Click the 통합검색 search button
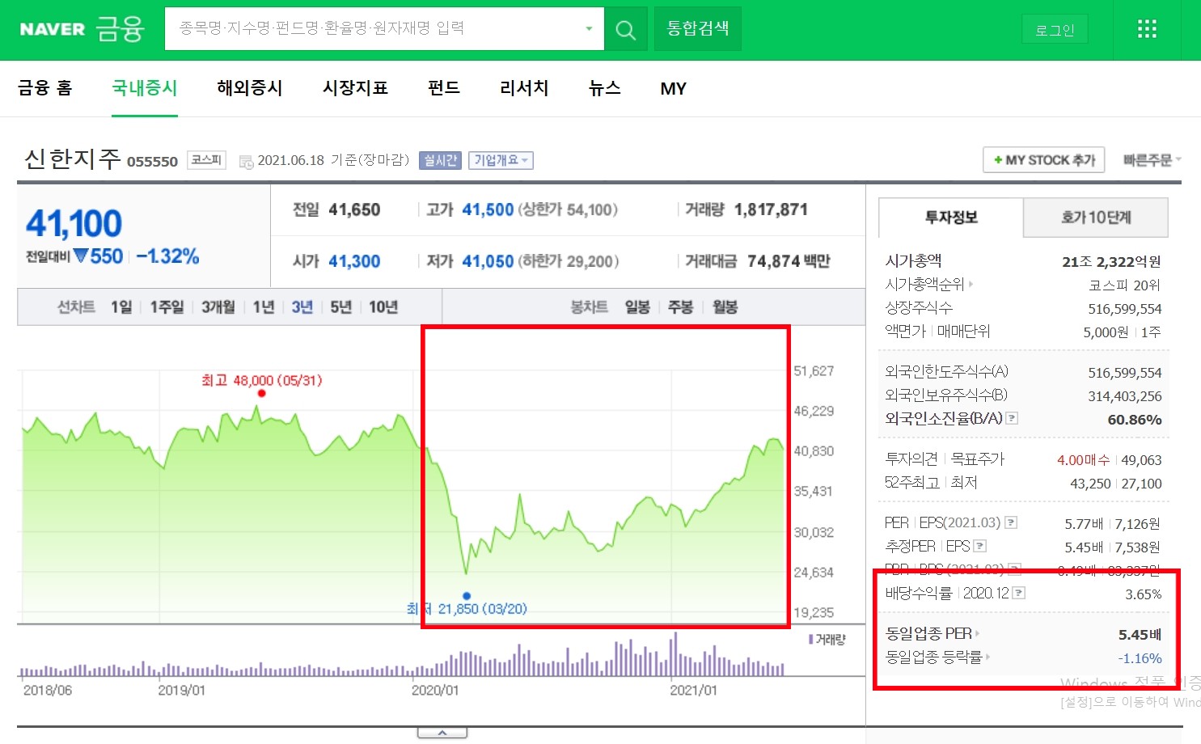 tap(697, 28)
